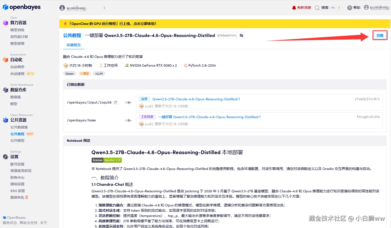Viewport: 391px width, 228px height.
Task: Click the yellow OpenClaw GPU tutorial banner
Action: point(225,24)
